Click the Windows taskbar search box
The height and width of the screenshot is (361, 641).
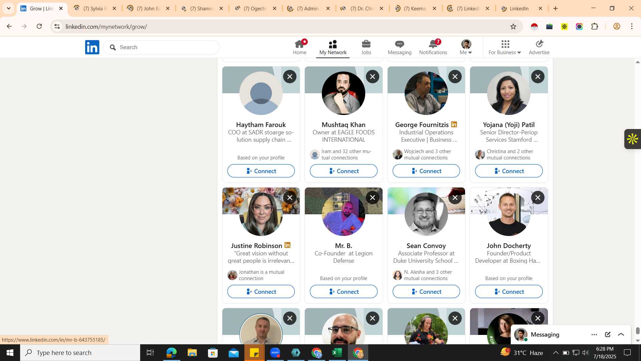[x=80, y=353]
